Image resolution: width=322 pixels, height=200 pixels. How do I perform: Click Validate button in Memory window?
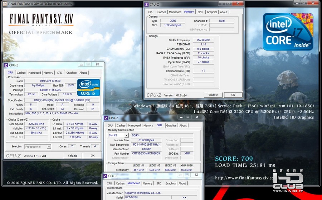pyautogui.click(x=213, y=95)
